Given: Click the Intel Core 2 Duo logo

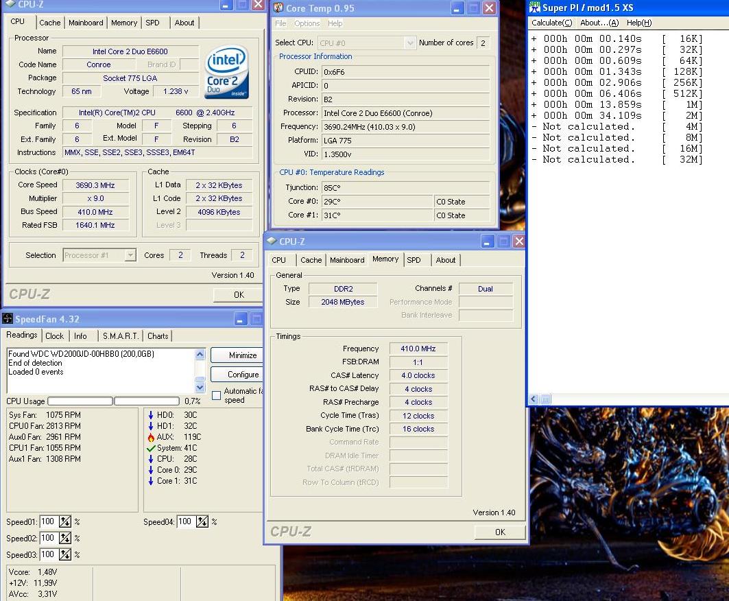Looking at the screenshot, I should pyautogui.click(x=226, y=71).
